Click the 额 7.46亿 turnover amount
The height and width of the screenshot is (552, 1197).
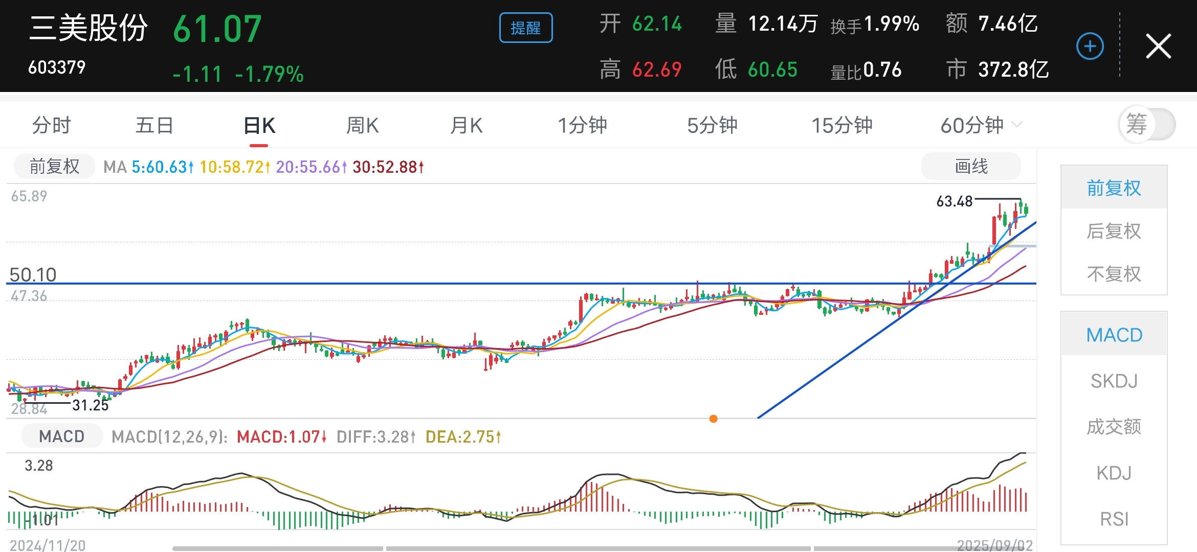pyautogui.click(x=992, y=24)
